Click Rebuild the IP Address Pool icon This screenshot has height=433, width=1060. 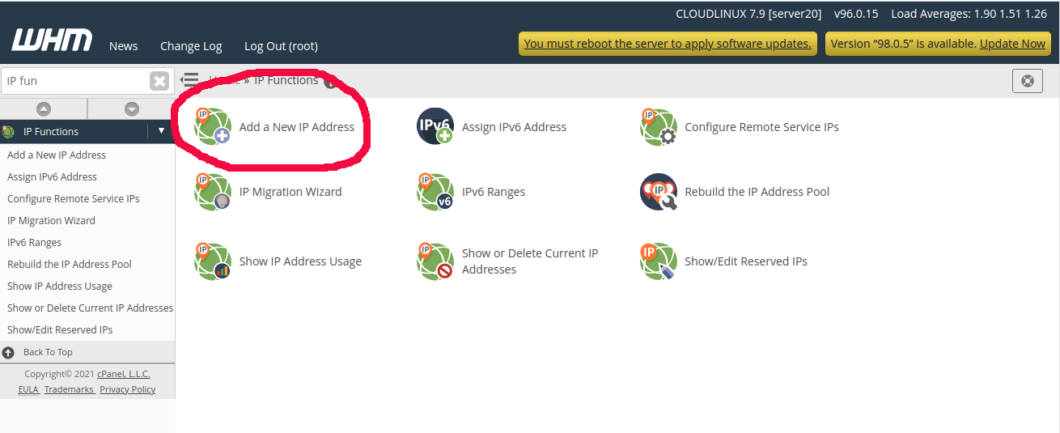tap(658, 192)
